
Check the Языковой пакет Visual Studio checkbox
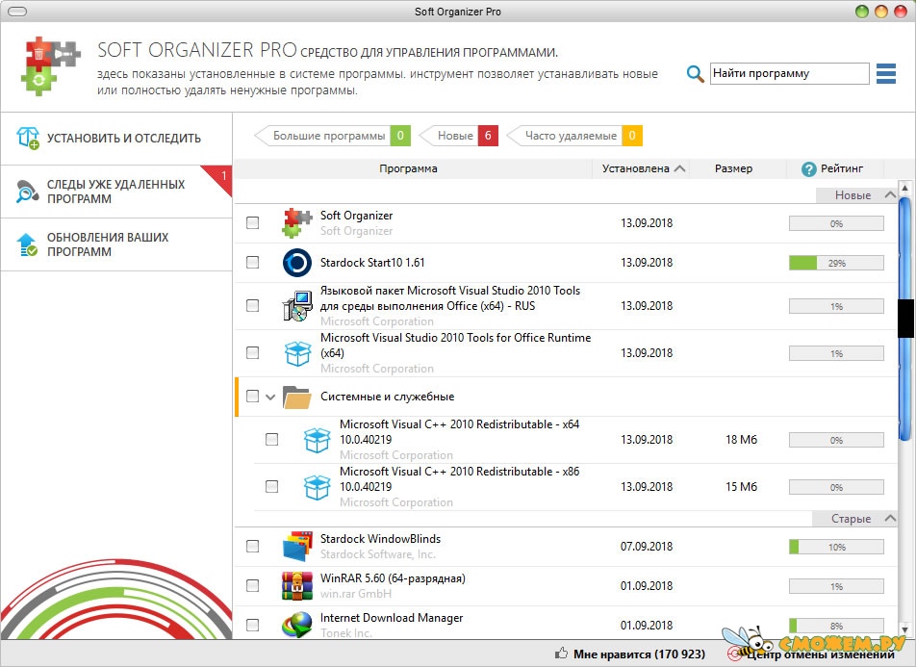[x=252, y=306]
